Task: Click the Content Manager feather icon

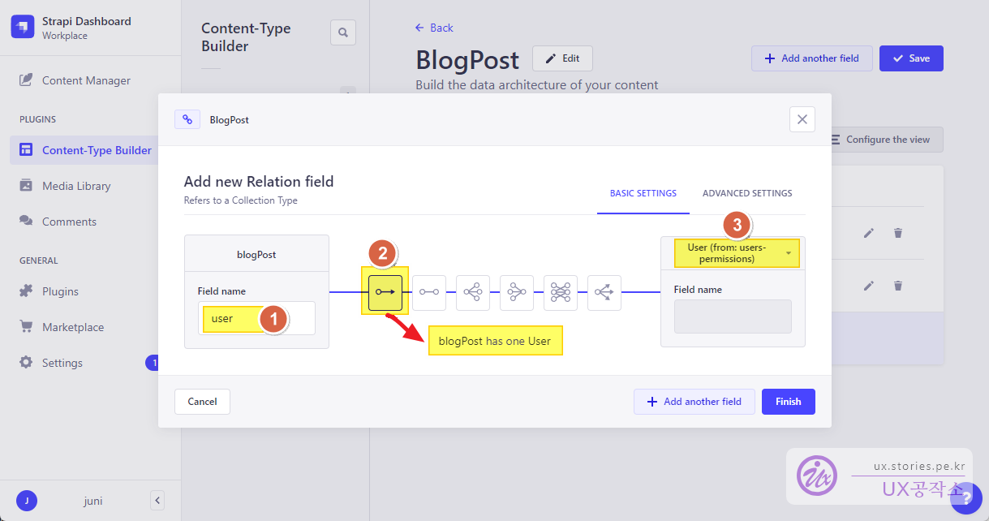Action: (26, 80)
